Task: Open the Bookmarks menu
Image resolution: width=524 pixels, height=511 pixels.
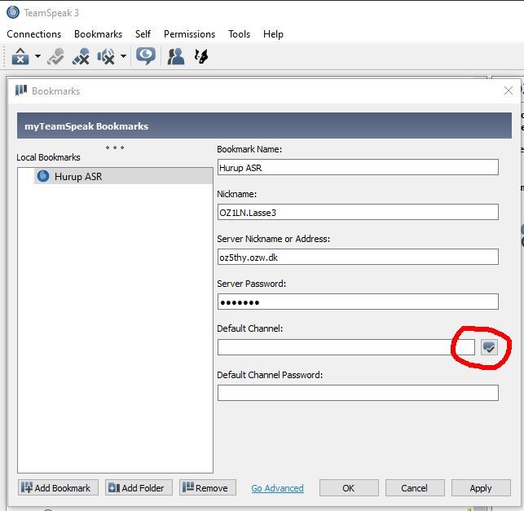Action: [x=99, y=34]
